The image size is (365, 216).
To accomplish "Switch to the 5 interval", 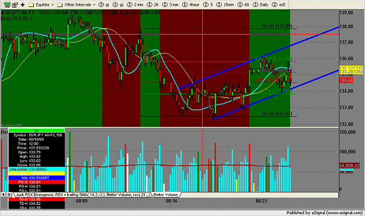I will point(208,5).
